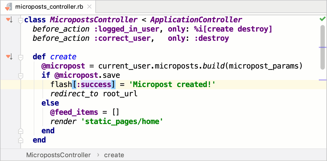The width and height of the screenshot is (327, 161).
Task: Click the upper purple marker in the error stripe
Action: click(x=322, y=47)
